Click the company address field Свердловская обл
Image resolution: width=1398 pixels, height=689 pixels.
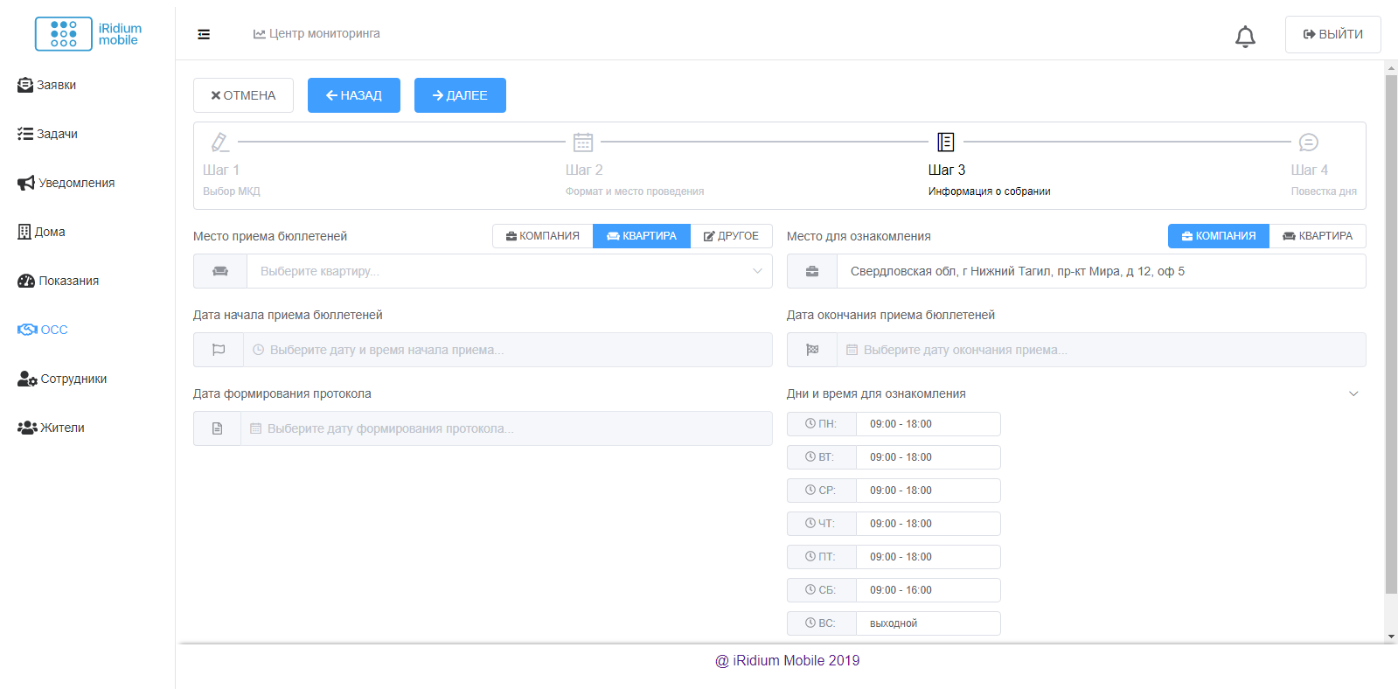tap(1102, 271)
